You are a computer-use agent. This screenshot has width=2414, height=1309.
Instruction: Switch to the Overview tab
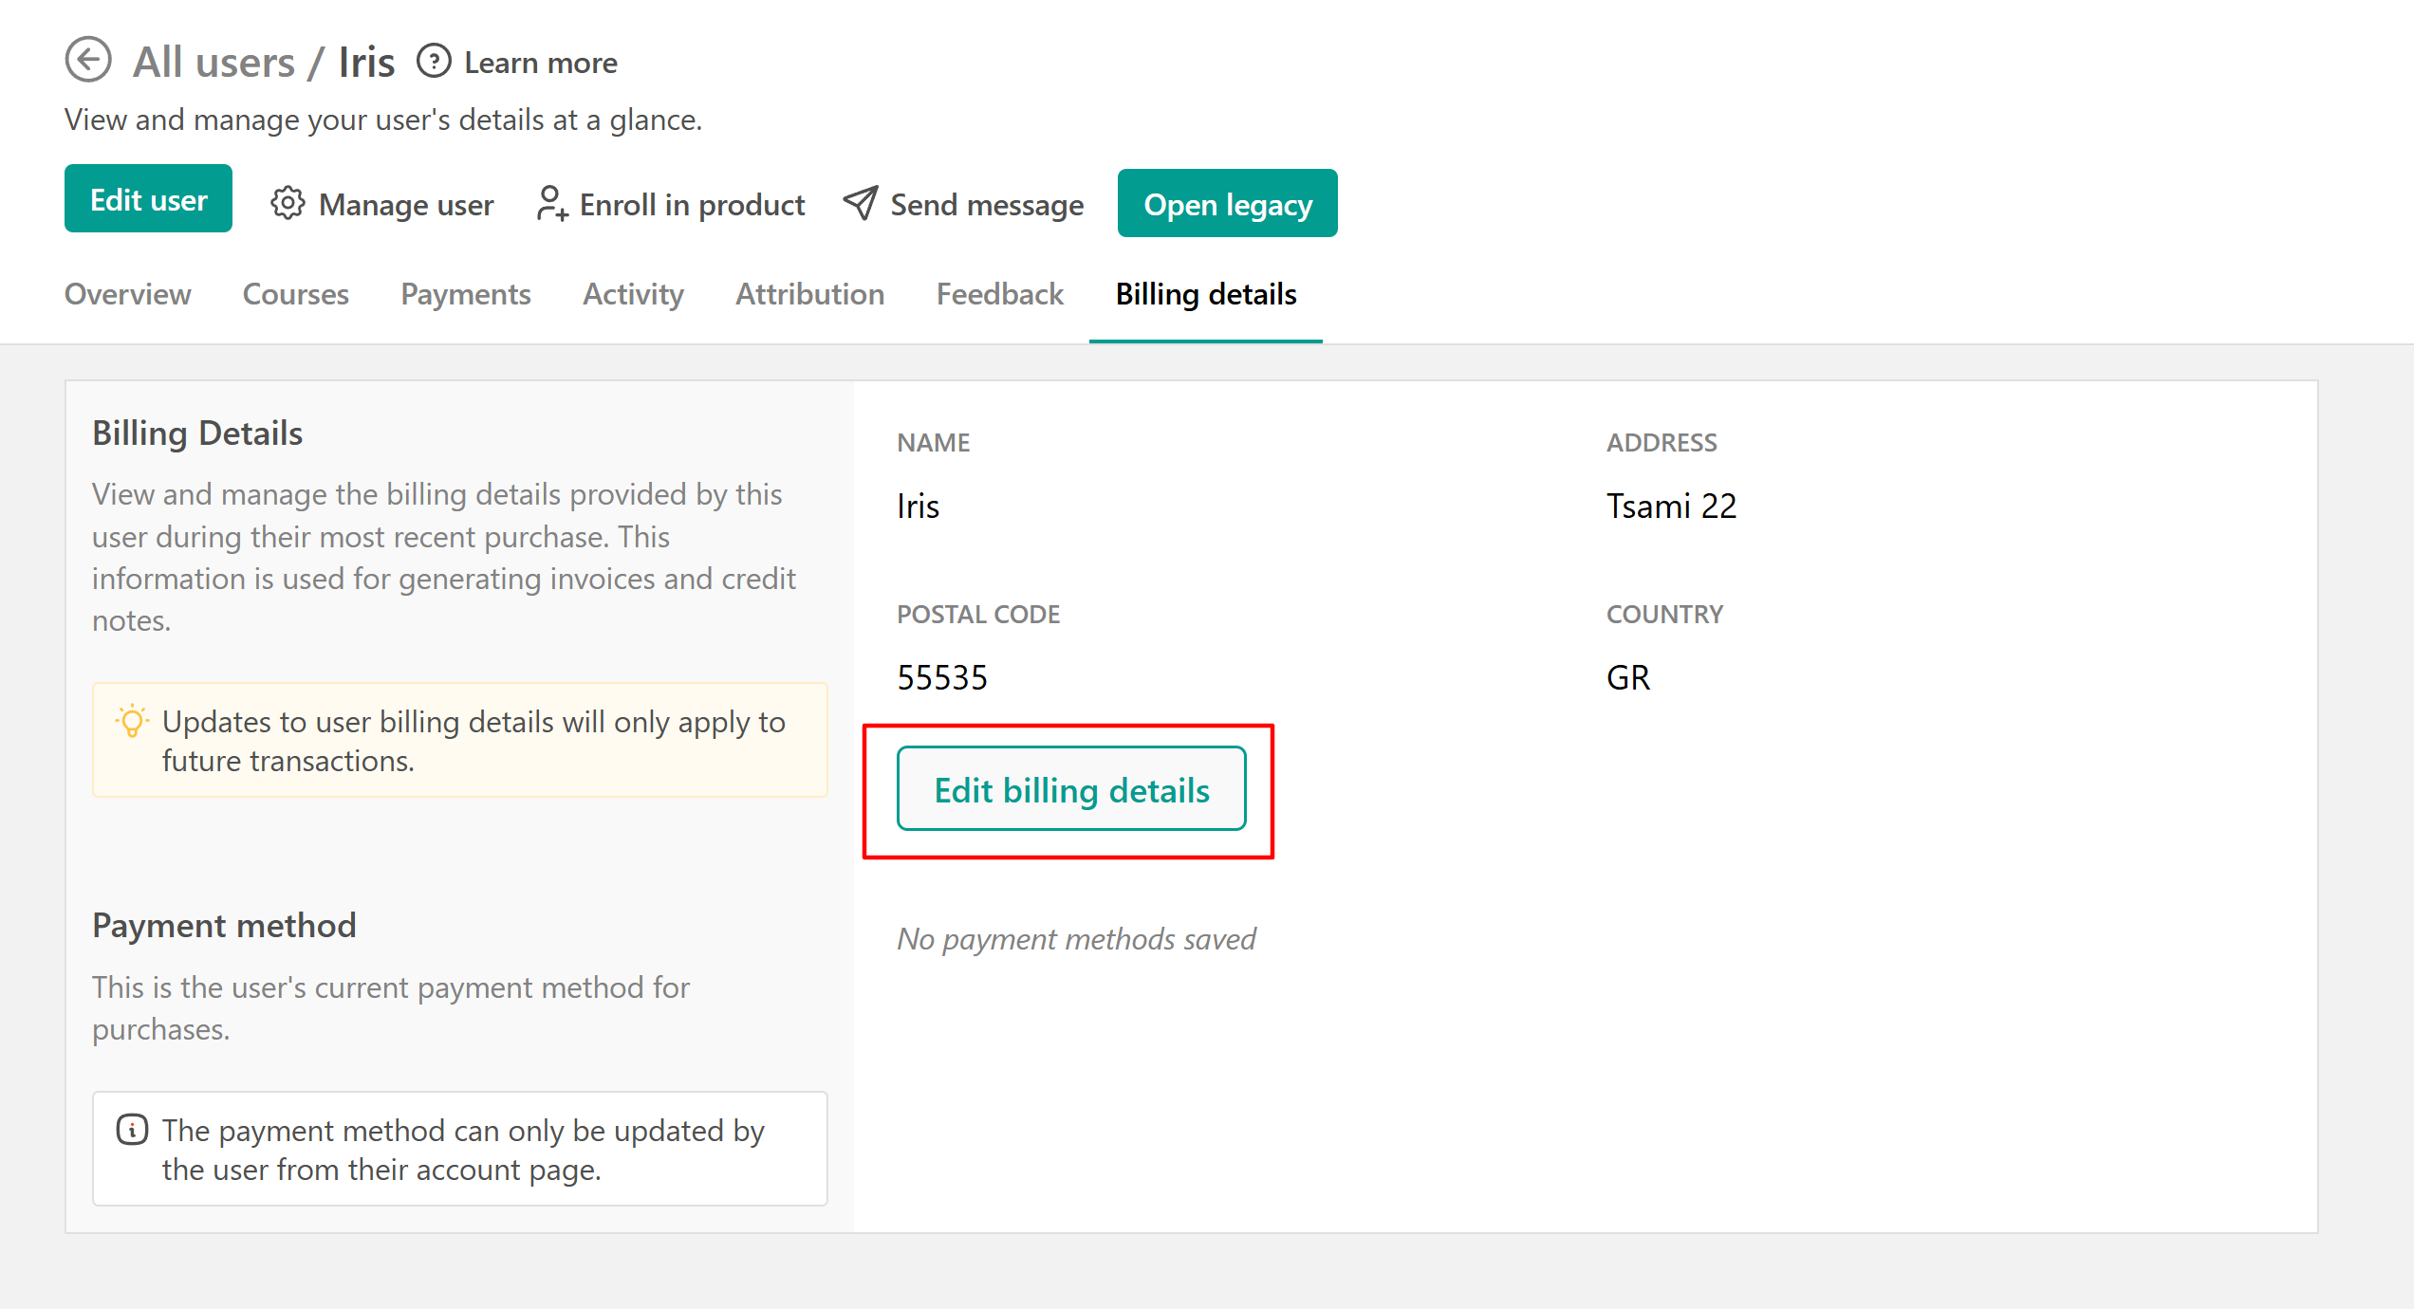127,294
